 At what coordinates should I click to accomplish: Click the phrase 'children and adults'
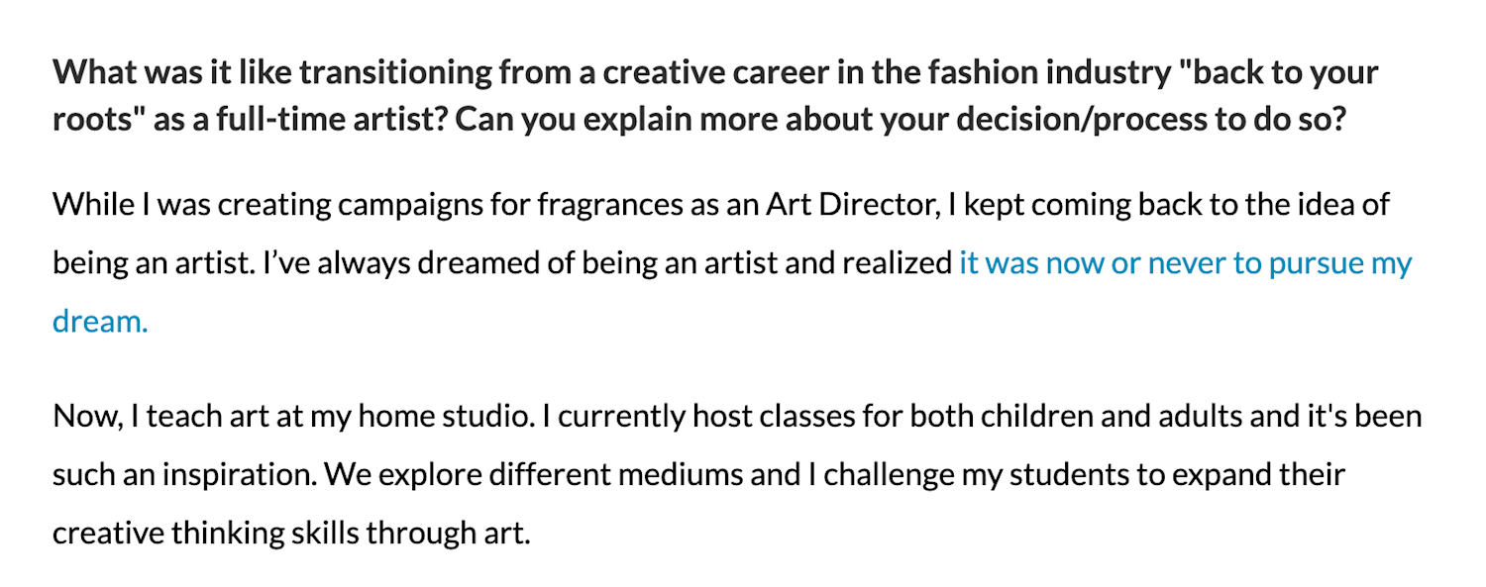1113,417
